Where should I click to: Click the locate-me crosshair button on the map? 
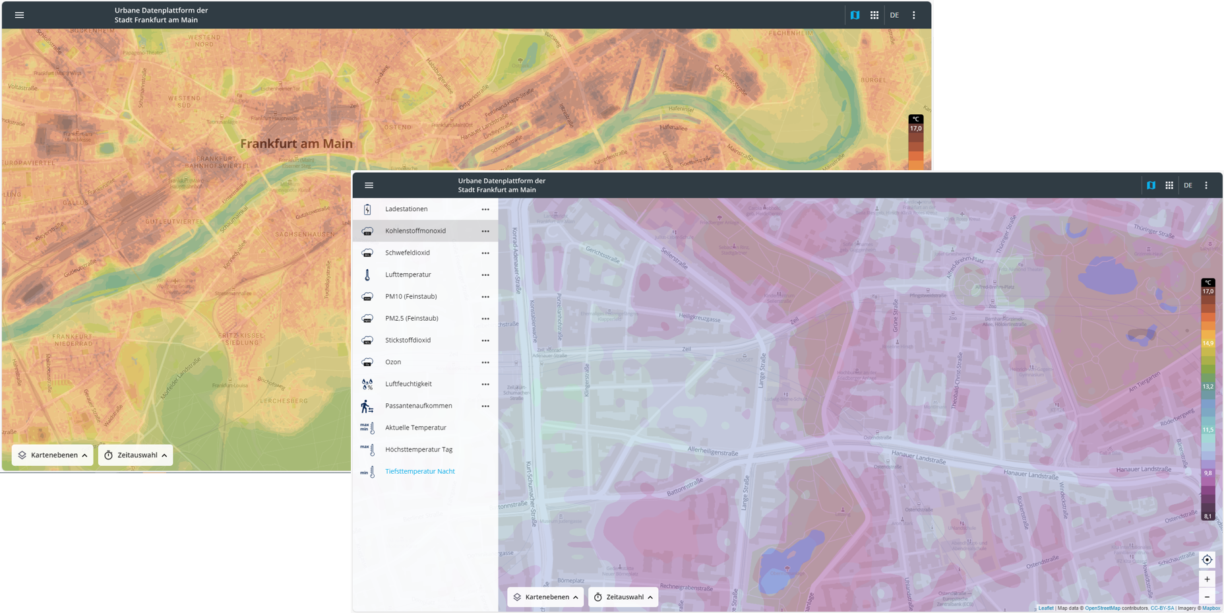point(1207,560)
